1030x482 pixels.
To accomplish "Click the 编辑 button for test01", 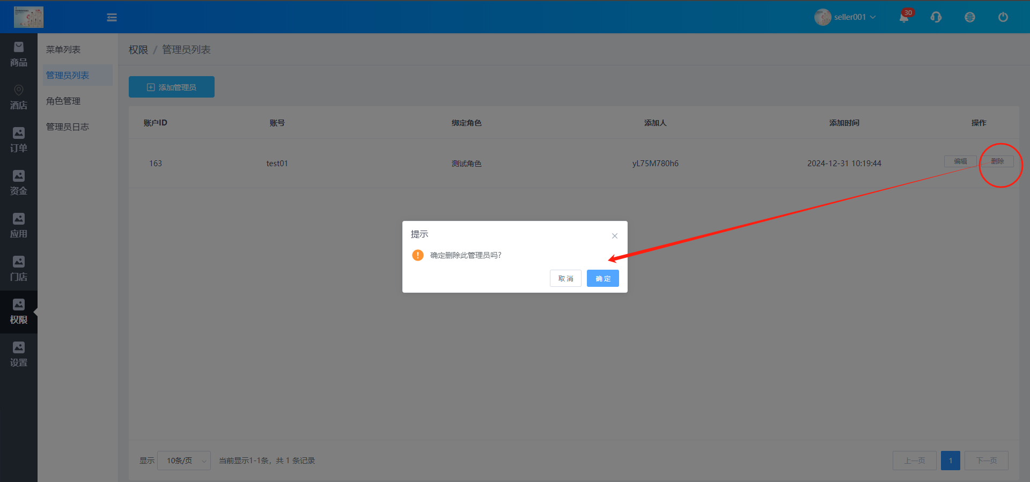I will (960, 161).
